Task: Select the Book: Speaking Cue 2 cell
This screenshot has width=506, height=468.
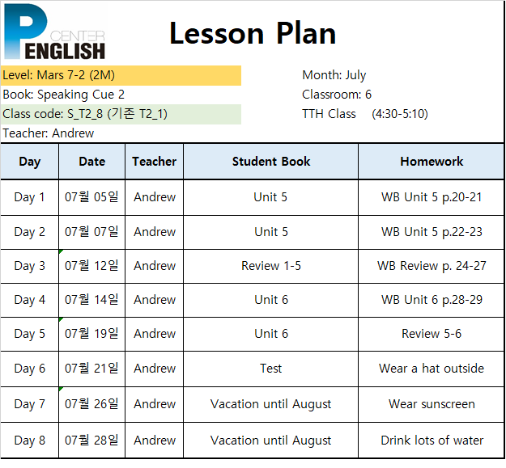Action: [121, 95]
